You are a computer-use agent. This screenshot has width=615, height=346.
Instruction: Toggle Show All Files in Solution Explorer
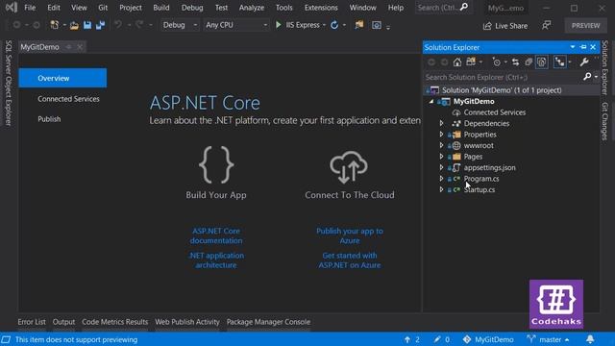tap(542, 62)
